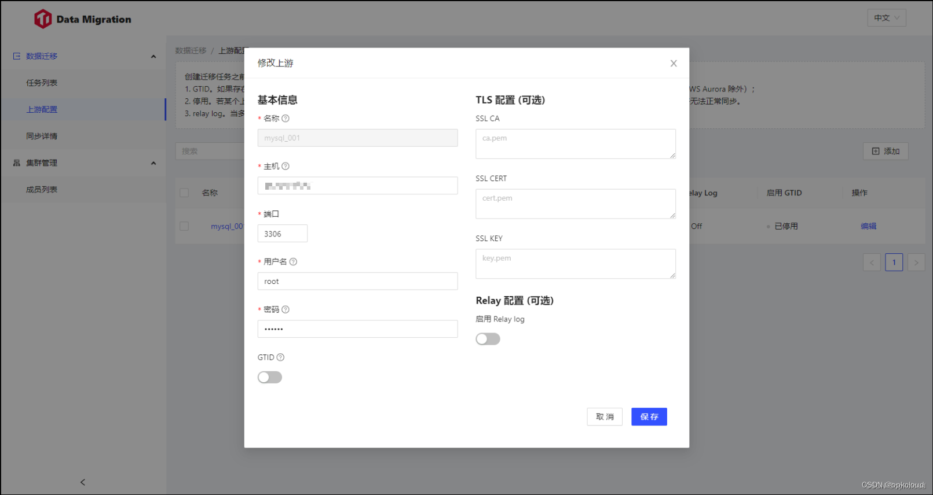Click the 密码 password input field
The height and width of the screenshot is (495, 933).
pyautogui.click(x=358, y=329)
